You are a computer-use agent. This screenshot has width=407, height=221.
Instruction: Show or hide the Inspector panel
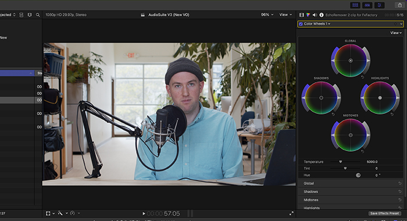[x=379, y=5]
